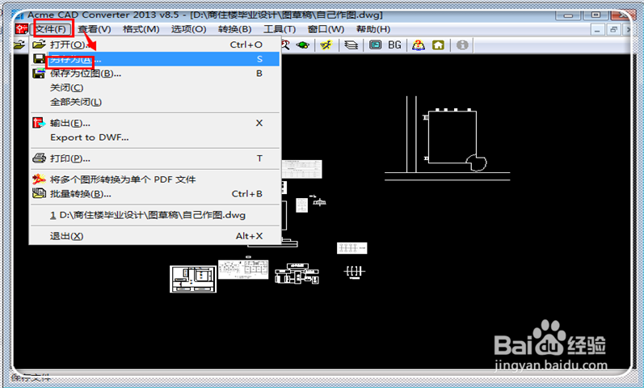Click the site plan drawing in canvas
Image resolution: width=644 pixels, height=388 pixels.
(x=448, y=138)
